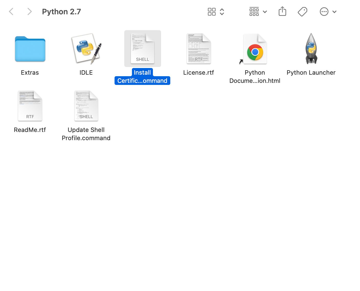360x291 pixels.
Task: Click the Python Launcher name label
Action: [311, 73]
